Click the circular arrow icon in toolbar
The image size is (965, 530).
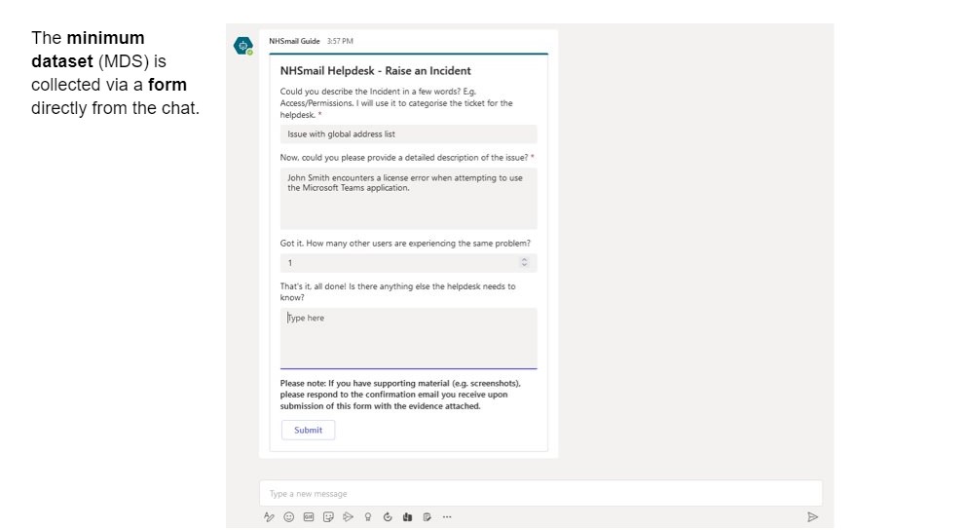pos(388,517)
